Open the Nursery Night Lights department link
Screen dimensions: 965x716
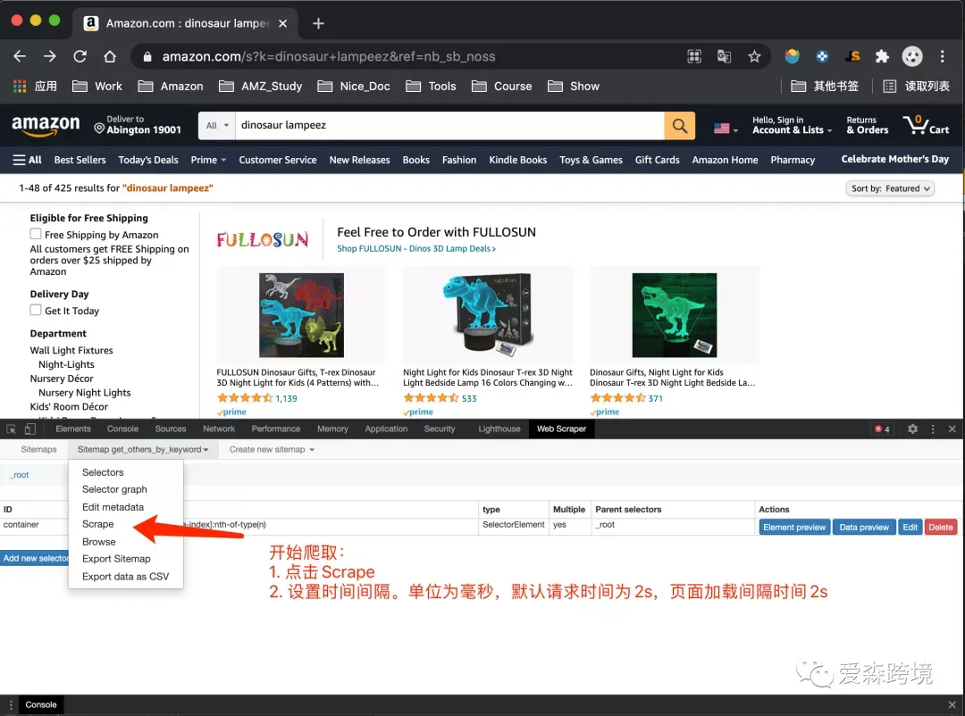(x=84, y=393)
